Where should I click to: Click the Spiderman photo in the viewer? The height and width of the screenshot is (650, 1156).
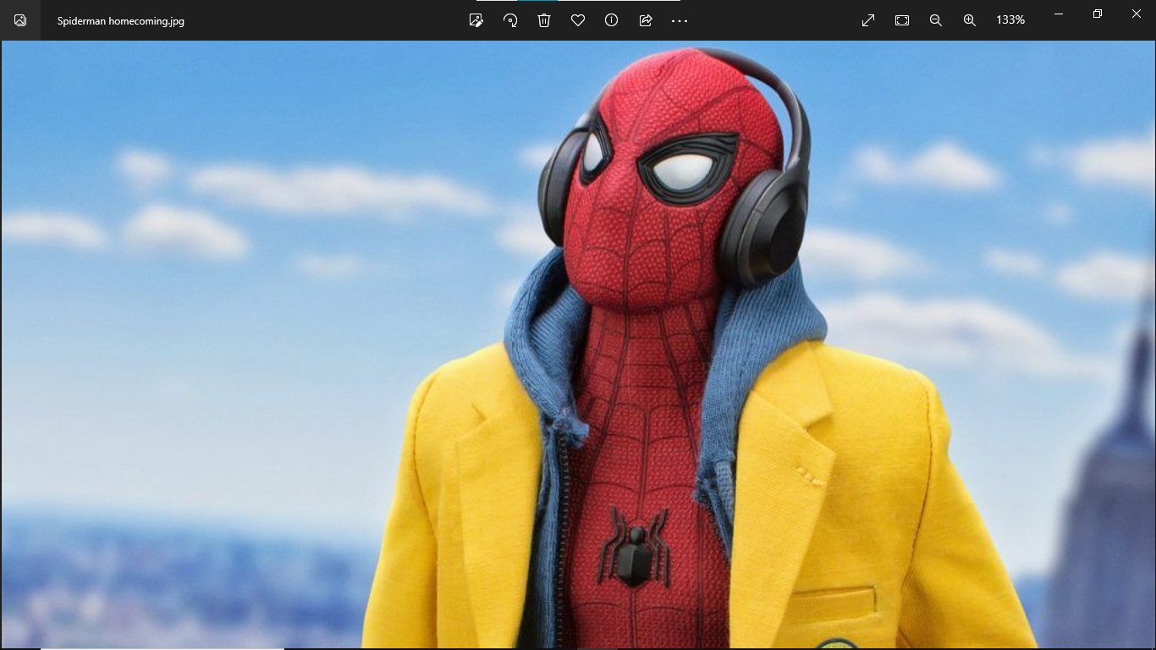pos(578,344)
